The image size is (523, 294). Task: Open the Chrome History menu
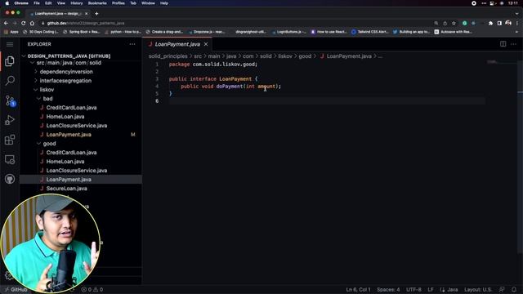point(77,3)
